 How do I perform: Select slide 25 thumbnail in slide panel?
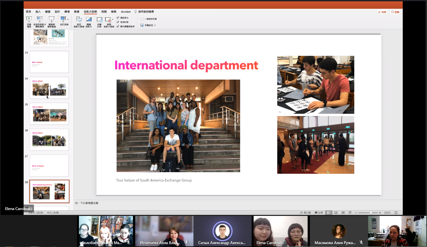[49, 114]
